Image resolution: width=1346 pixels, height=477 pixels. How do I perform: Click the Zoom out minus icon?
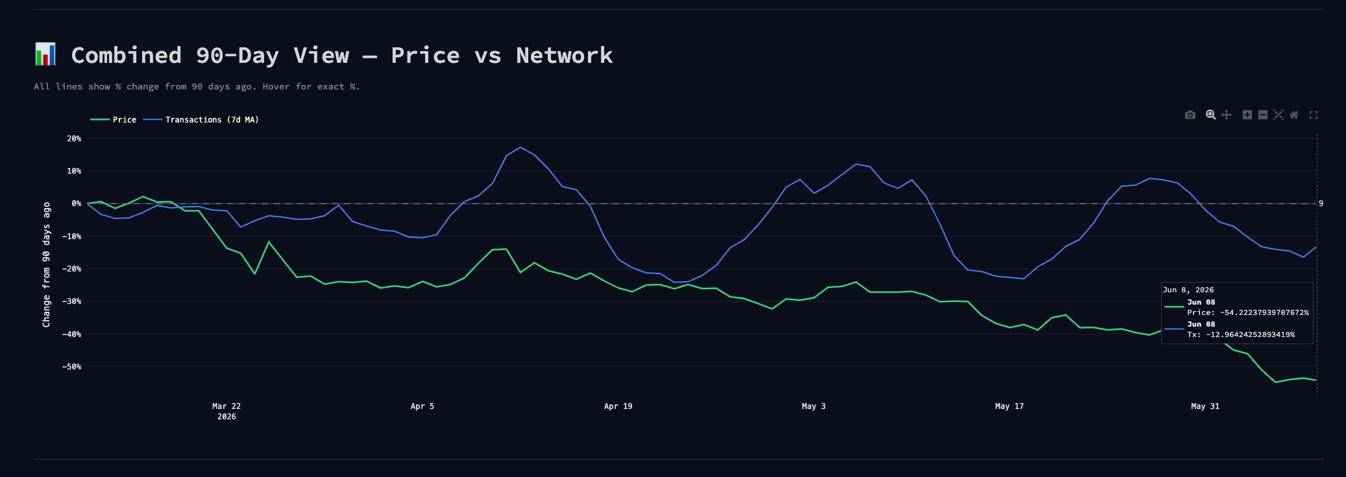coord(1262,115)
